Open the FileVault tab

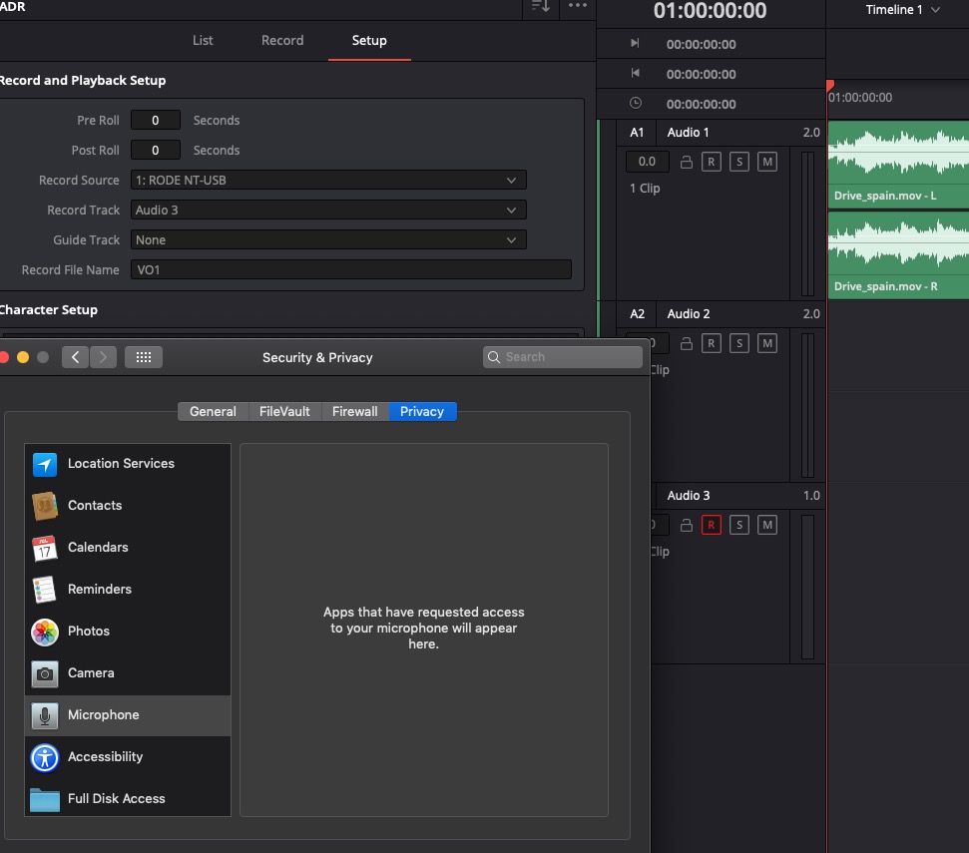pos(284,411)
